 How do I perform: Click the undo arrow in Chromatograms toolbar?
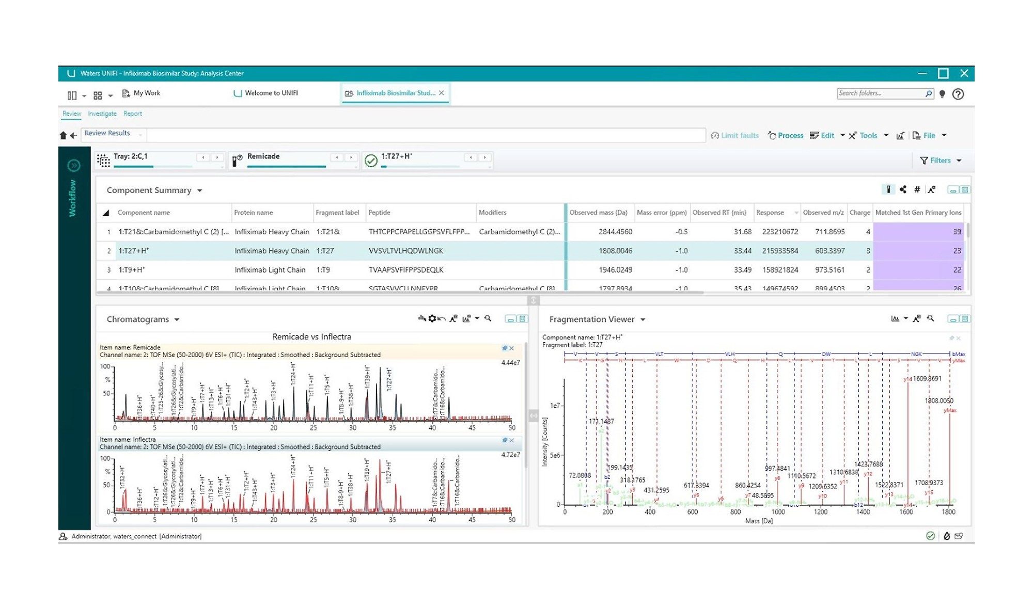click(442, 318)
